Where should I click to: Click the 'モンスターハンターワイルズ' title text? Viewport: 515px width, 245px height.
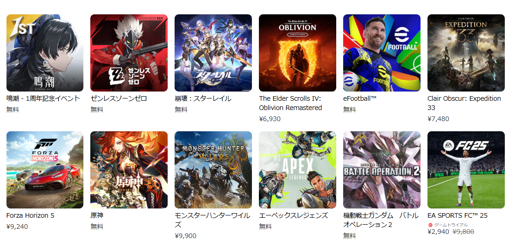click(212, 220)
